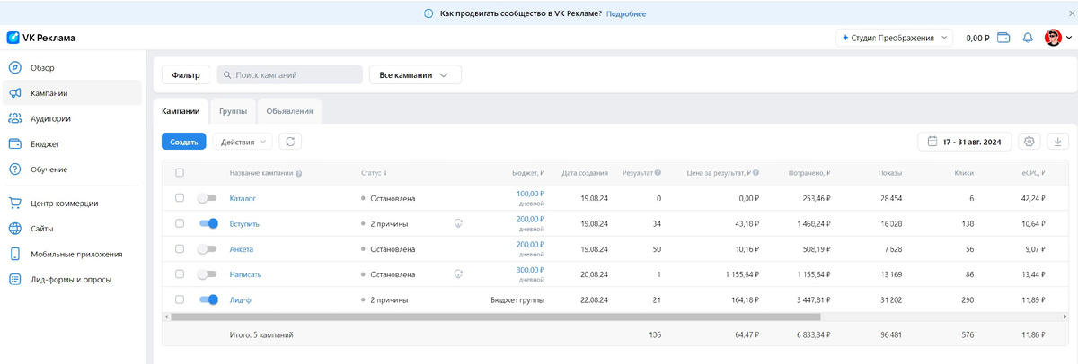Screen dimensions: 1078x364
Task: Check the select-all header checkbox
Action: tap(180, 173)
